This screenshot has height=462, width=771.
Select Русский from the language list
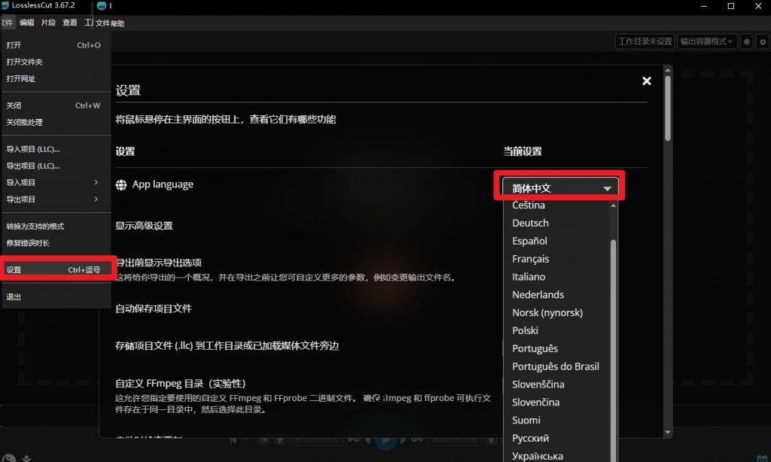530,438
